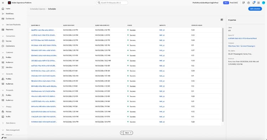
Task: Collapse the Prospects section
Action: [3, 90]
